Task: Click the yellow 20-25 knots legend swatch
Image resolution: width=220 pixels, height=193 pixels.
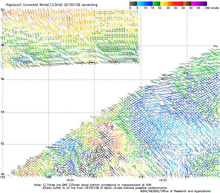Action: click(164, 4)
